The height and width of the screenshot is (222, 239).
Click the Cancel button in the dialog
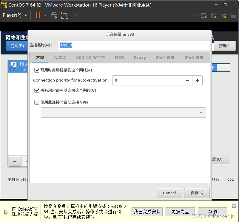169,193
